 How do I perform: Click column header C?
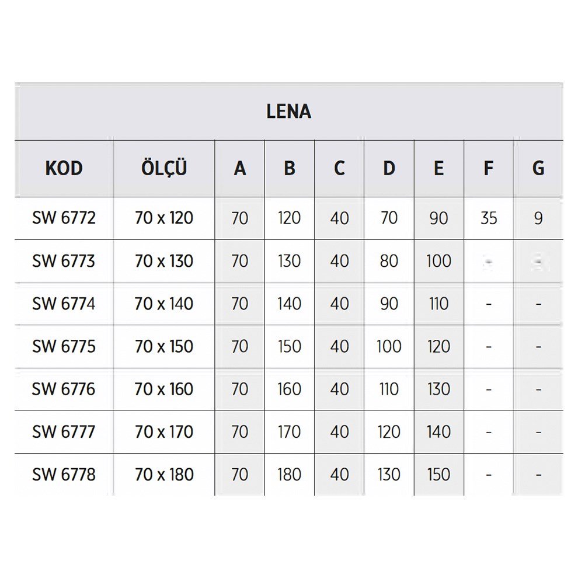[x=339, y=169]
